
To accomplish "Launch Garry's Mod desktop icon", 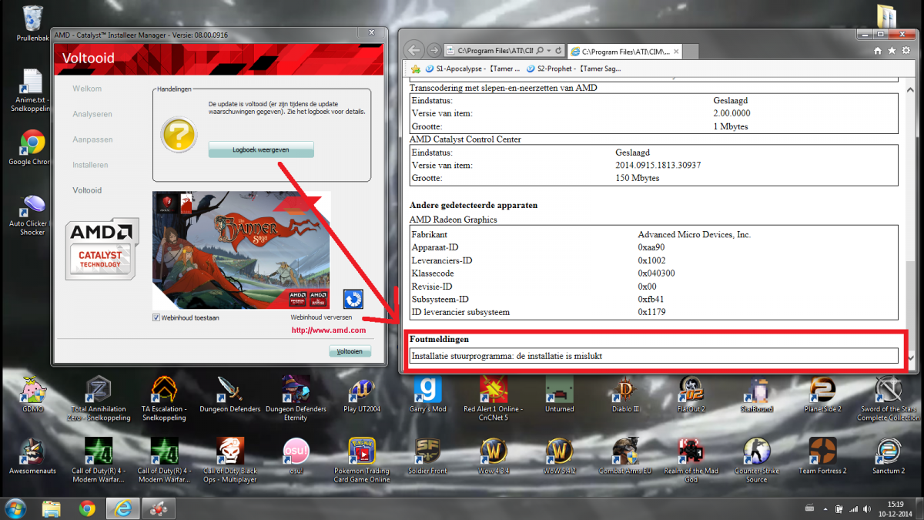I will [x=428, y=394].
